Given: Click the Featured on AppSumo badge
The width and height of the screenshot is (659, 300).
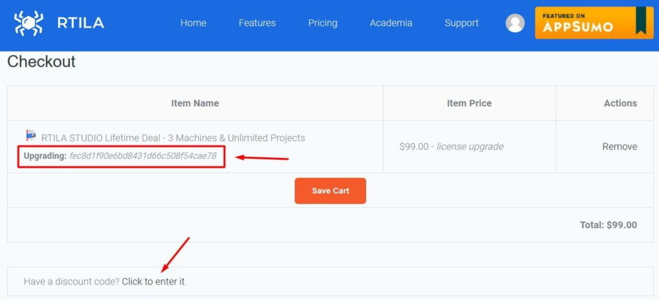Looking at the screenshot, I should [594, 22].
